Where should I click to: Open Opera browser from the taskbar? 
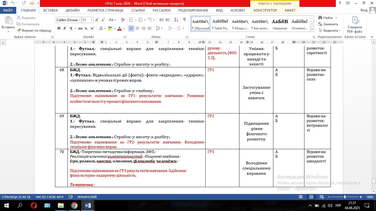point(34,206)
